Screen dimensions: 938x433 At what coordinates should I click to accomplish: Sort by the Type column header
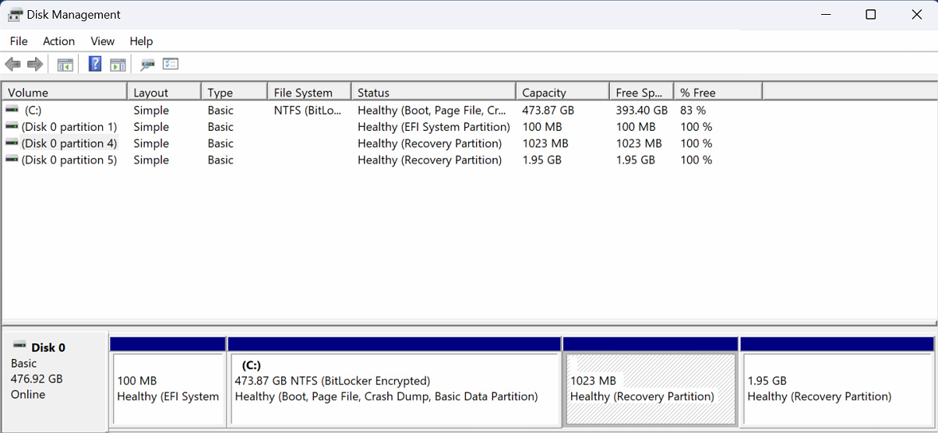click(235, 92)
